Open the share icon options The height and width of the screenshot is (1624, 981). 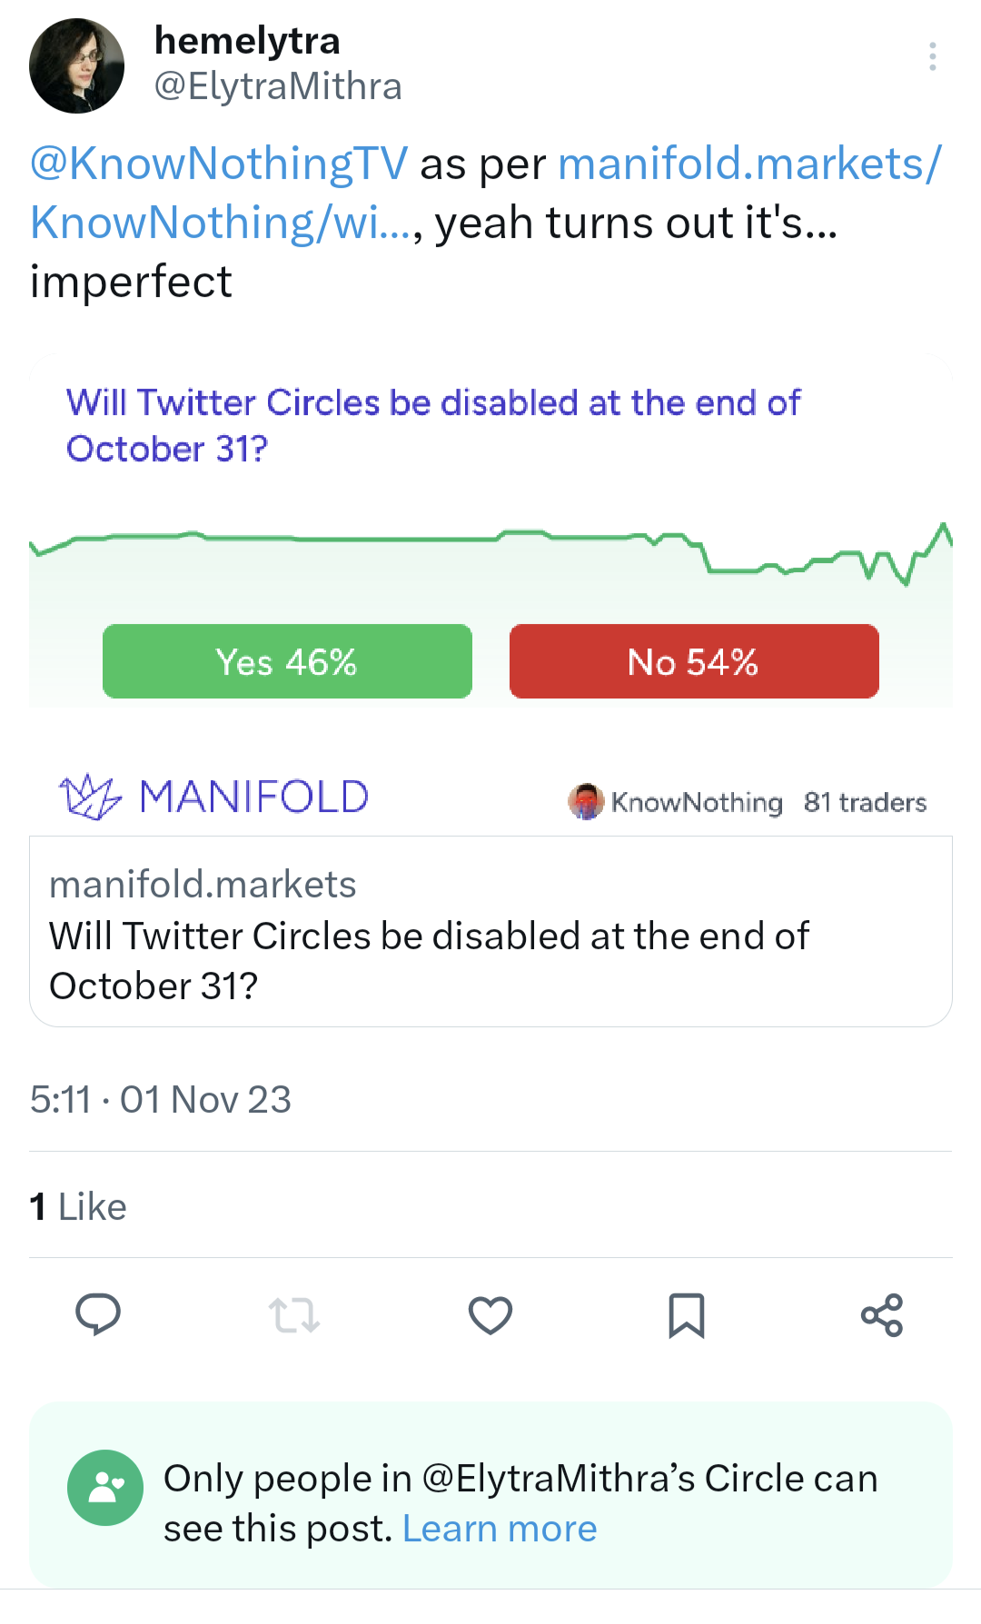tap(882, 1314)
